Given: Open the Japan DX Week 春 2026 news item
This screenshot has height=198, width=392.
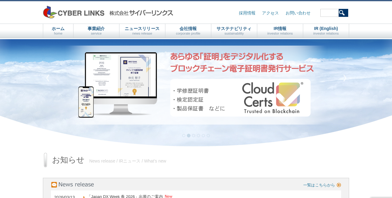Looking at the screenshot, I should coord(125,196).
